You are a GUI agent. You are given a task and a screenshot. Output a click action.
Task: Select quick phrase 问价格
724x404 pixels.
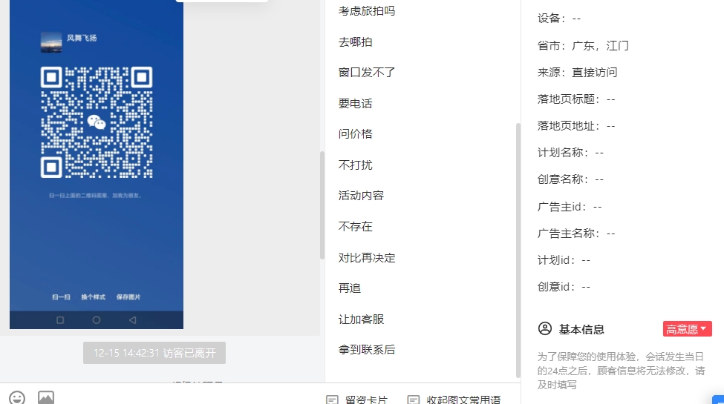(355, 133)
